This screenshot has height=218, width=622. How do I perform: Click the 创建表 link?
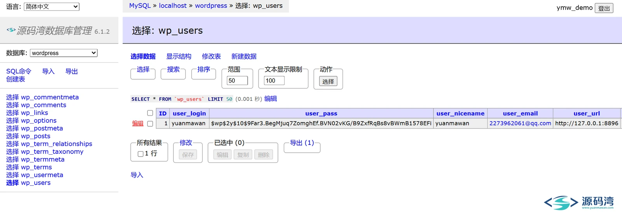click(x=16, y=79)
